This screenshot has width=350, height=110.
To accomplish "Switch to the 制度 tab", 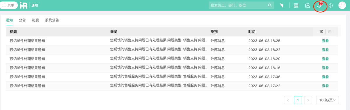I will (x=35, y=20).
